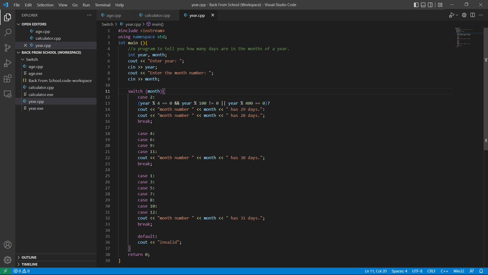Click Switch in the breadcrumb path
The image size is (488, 275).
[107, 24]
